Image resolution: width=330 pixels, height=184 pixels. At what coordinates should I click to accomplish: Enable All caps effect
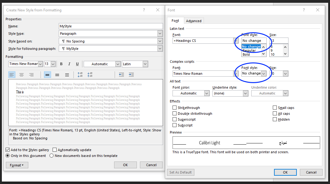(275, 114)
